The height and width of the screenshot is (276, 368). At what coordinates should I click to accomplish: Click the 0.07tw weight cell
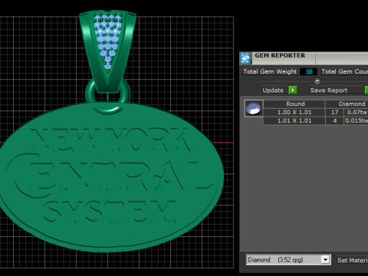(356, 112)
